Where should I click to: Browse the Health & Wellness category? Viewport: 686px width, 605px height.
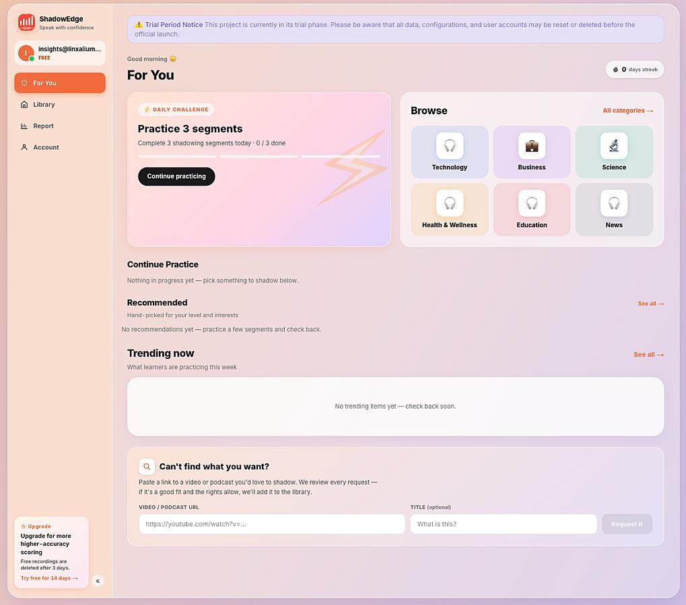(x=449, y=210)
